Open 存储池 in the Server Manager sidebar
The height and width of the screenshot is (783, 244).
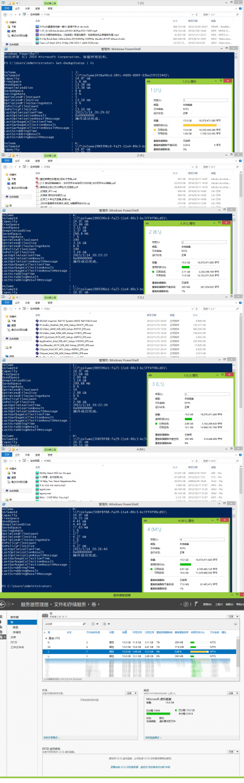tap(16, 633)
